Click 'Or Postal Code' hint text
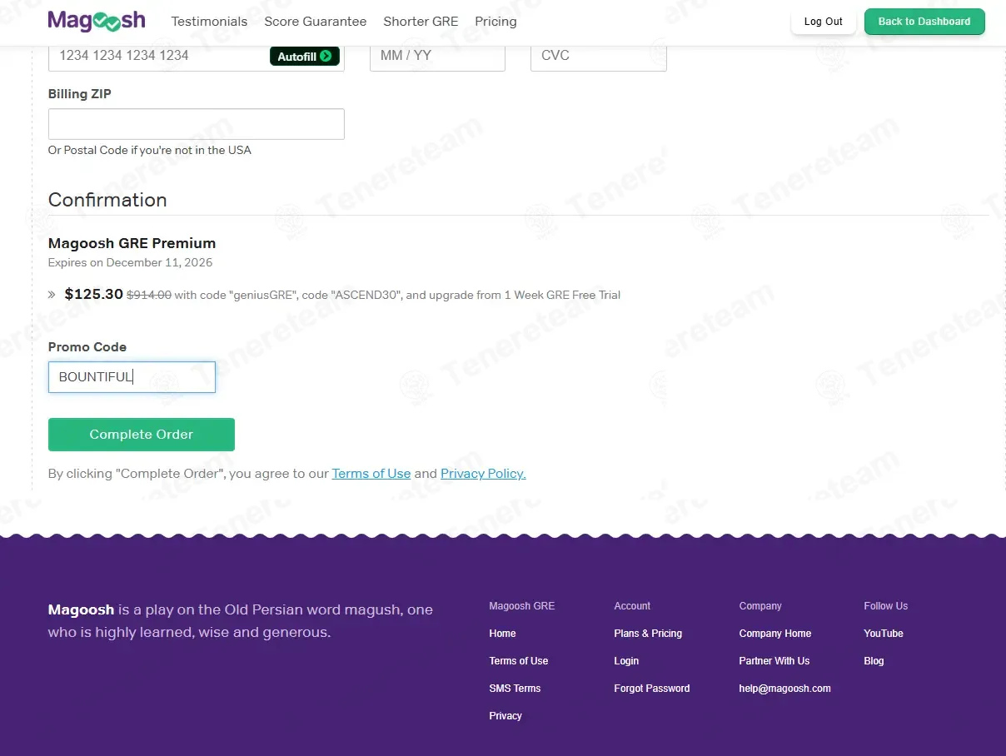Screen dimensions: 1006x756 pyautogui.click(x=150, y=151)
